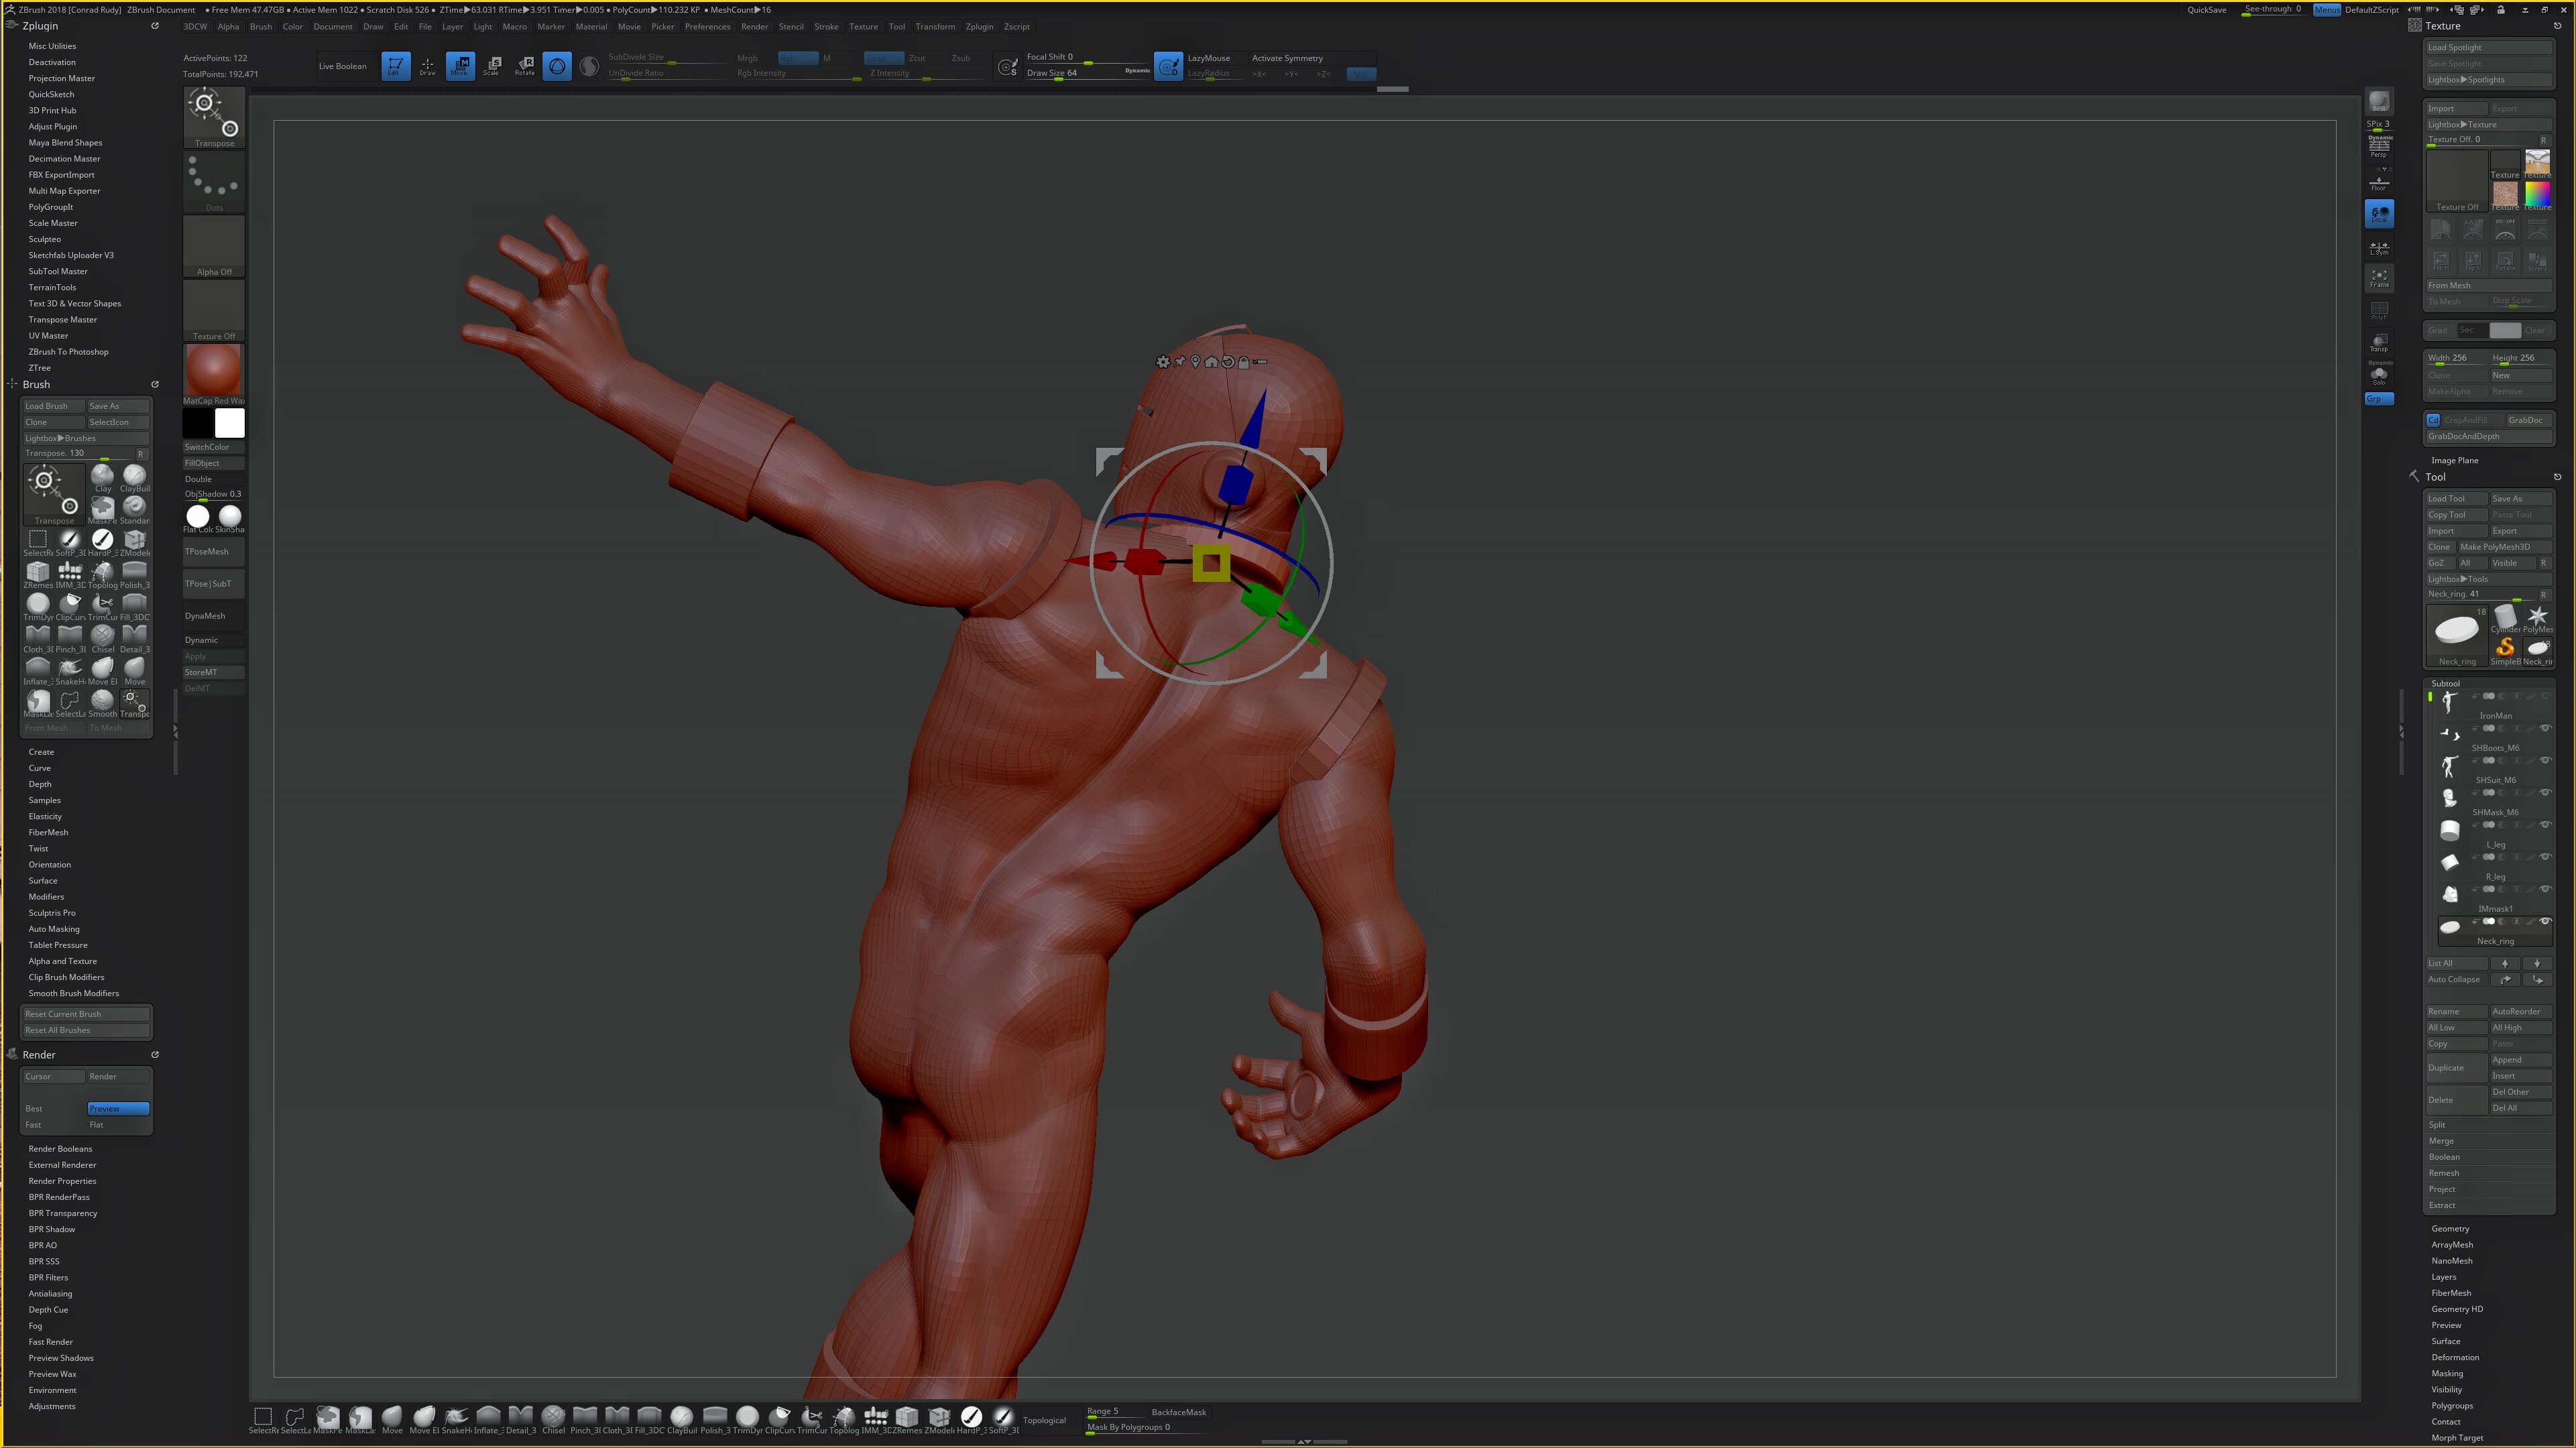Click Make PolyMesh3D button

[x=2505, y=548]
